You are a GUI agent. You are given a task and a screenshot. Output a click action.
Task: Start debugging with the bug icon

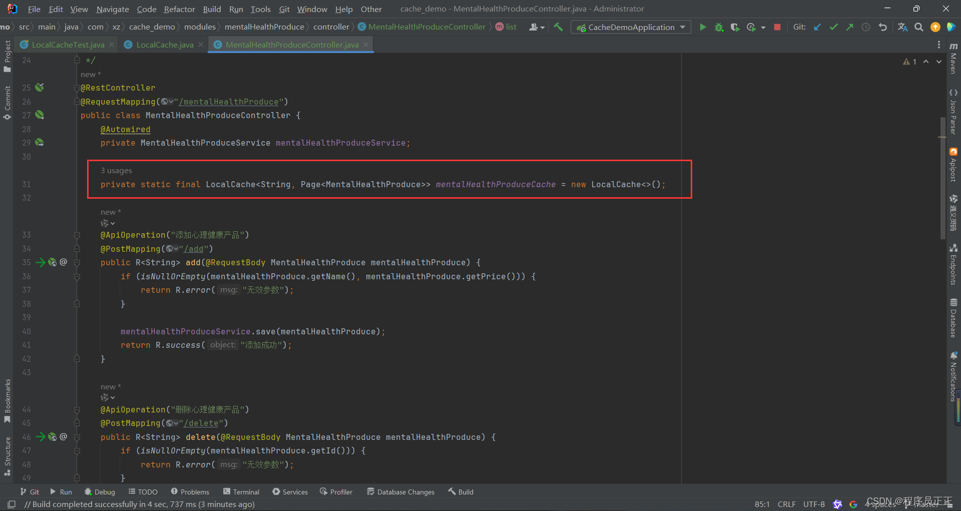pos(719,27)
